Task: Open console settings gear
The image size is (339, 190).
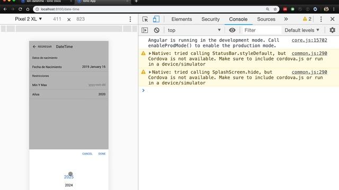Action: pos(332,30)
